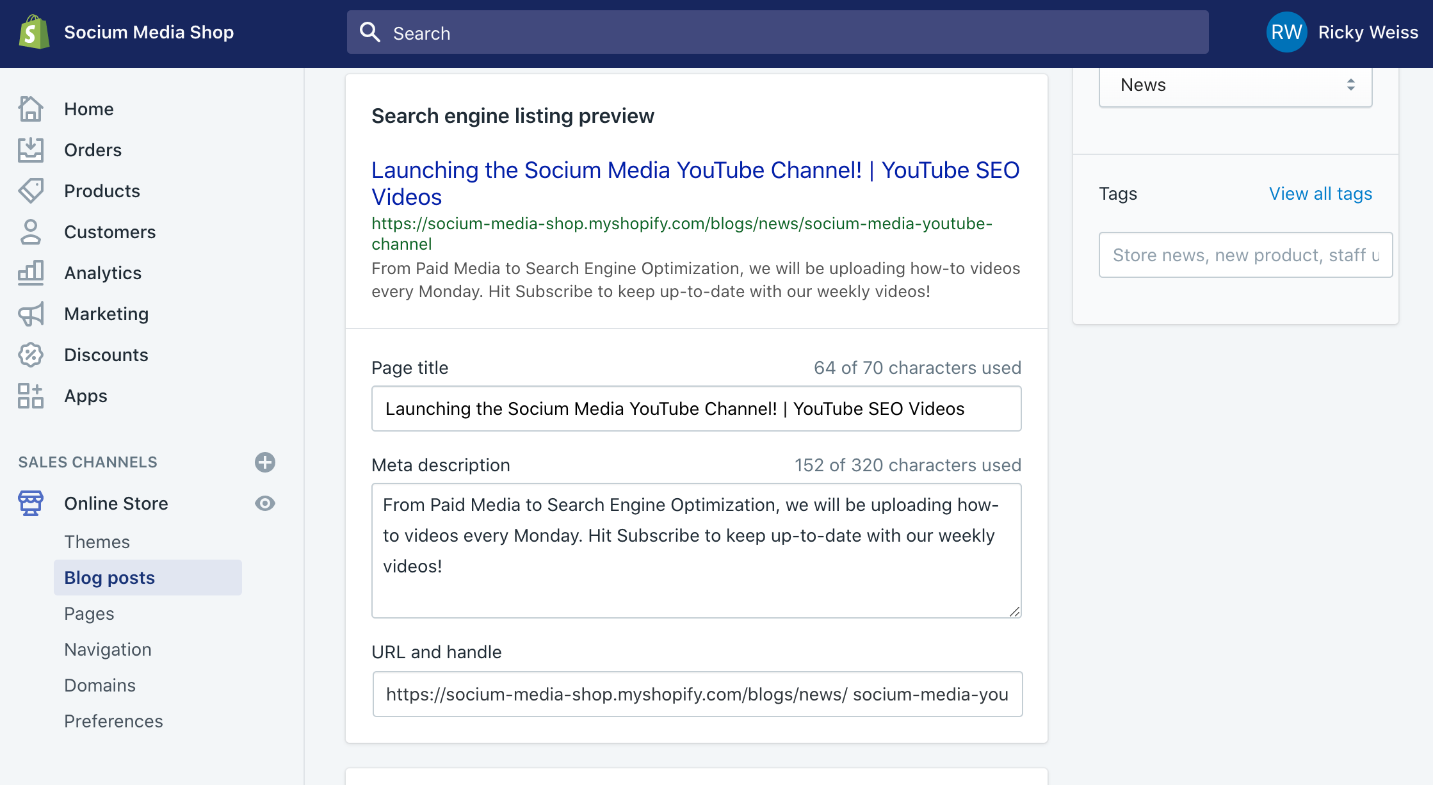Click the Products tag icon
This screenshot has height=785, width=1433.
(x=31, y=191)
